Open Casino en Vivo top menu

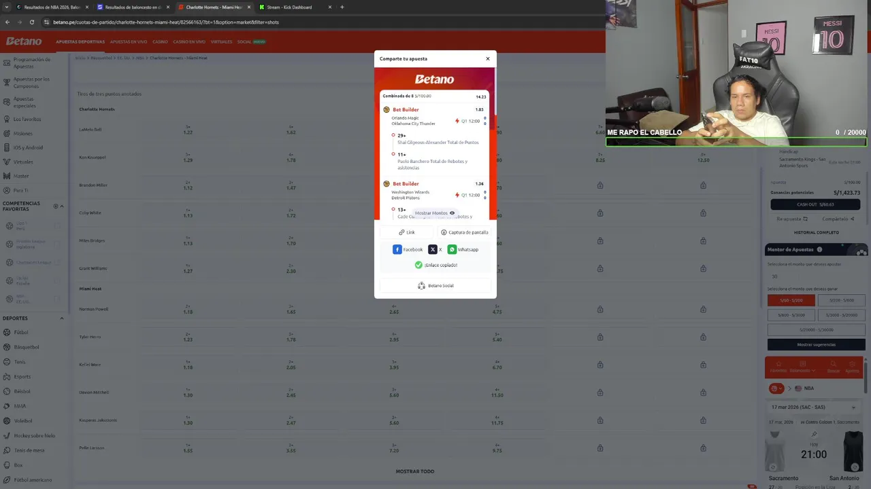point(189,41)
